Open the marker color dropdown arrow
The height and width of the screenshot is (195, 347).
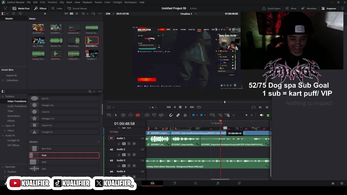[205, 115]
